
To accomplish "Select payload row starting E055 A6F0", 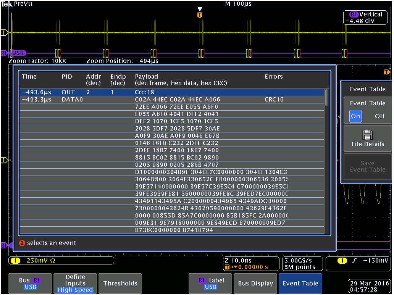I will click(x=172, y=114).
